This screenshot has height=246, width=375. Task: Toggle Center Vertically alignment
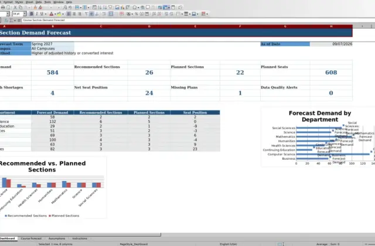click(x=91, y=14)
